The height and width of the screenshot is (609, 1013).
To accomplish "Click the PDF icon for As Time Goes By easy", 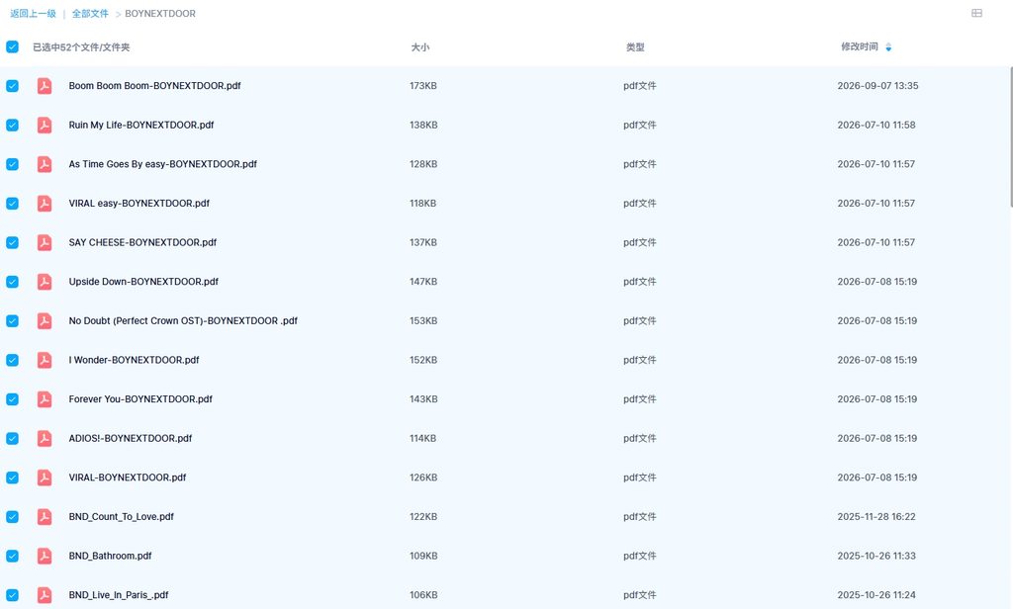I will [x=45, y=164].
